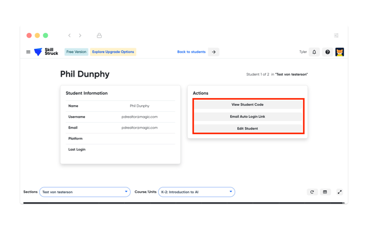The height and width of the screenshot is (229, 368).
Task: Go back with browser back arrow
Action: (x=70, y=36)
